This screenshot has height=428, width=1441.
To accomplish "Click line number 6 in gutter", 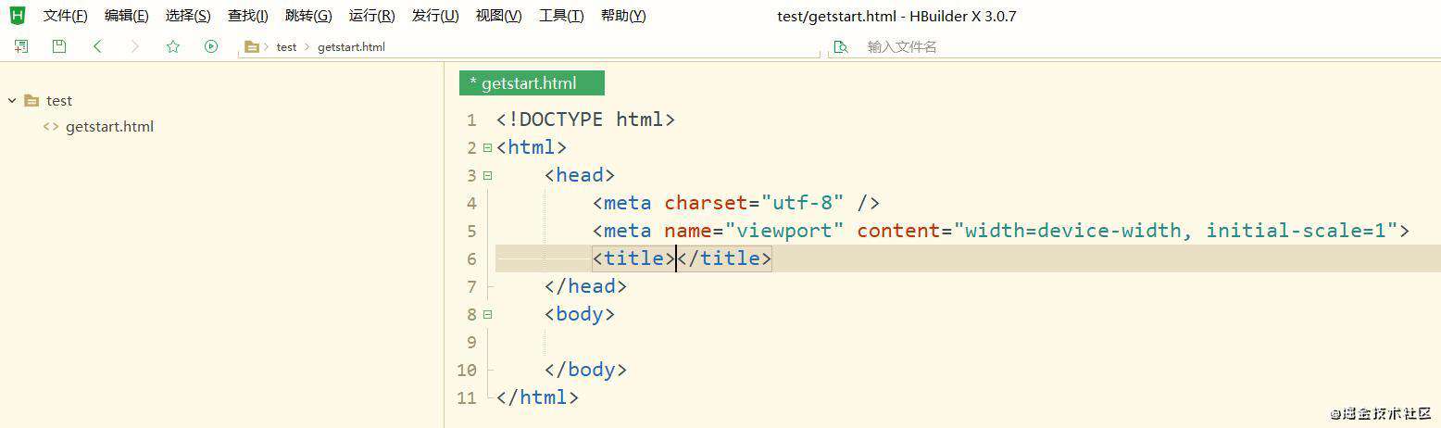I will 471,258.
